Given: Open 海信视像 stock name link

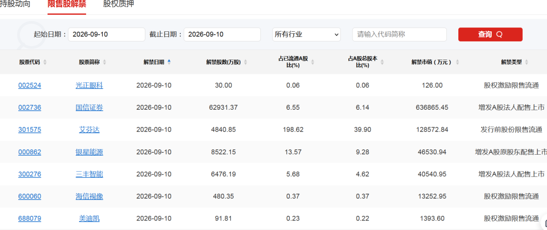Looking at the screenshot, I should (89, 197).
